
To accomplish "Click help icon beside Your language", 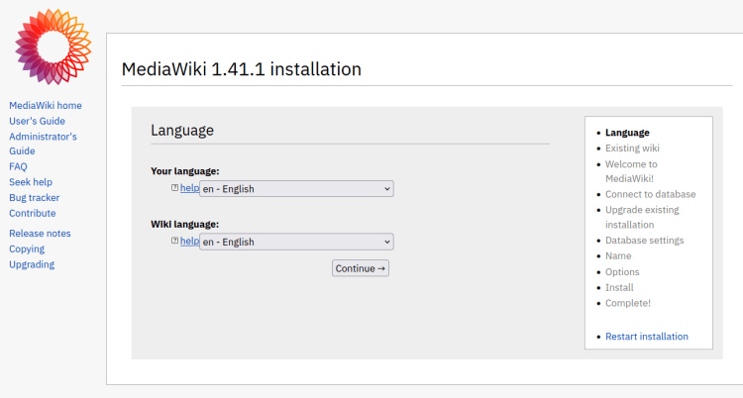I will tap(174, 188).
